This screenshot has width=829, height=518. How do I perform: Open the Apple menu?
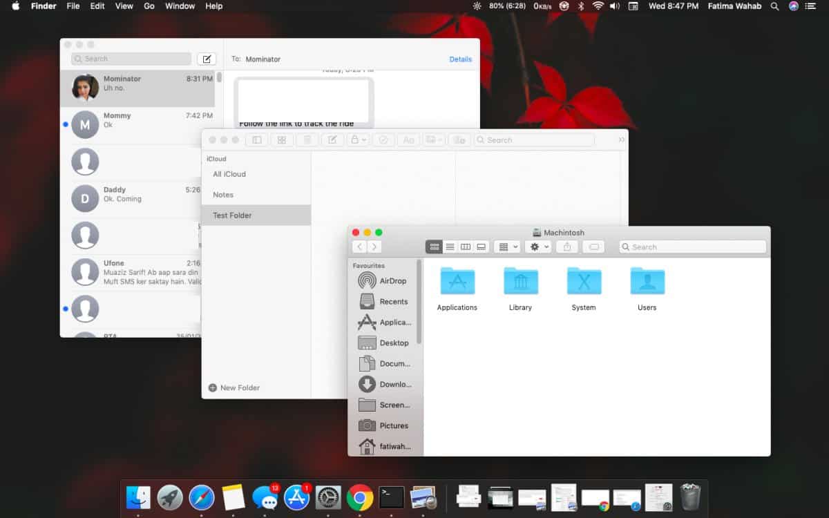coord(15,6)
